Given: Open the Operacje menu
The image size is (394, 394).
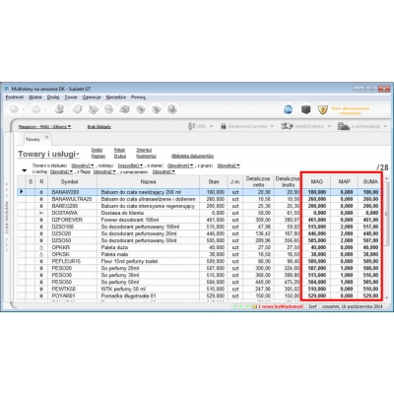Looking at the screenshot, I should [x=92, y=98].
